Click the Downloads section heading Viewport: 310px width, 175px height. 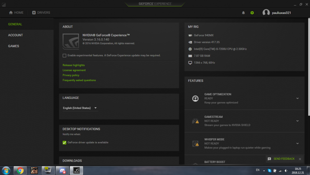click(x=72, y=161)
